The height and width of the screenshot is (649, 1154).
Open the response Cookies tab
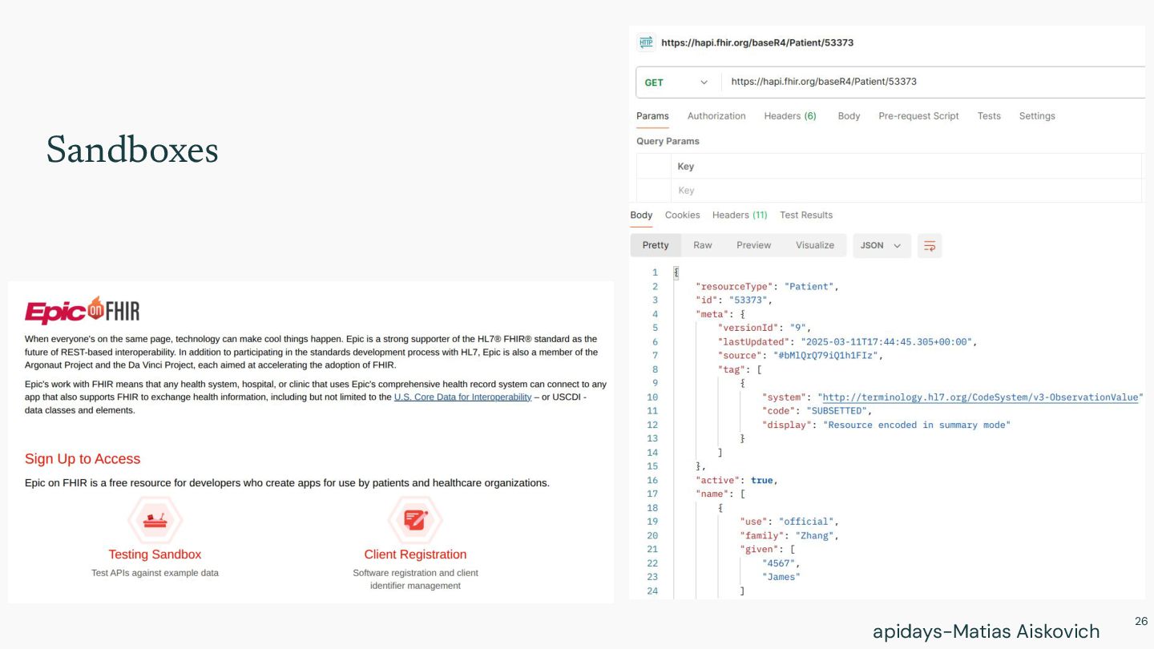click(x=682, y=215)
